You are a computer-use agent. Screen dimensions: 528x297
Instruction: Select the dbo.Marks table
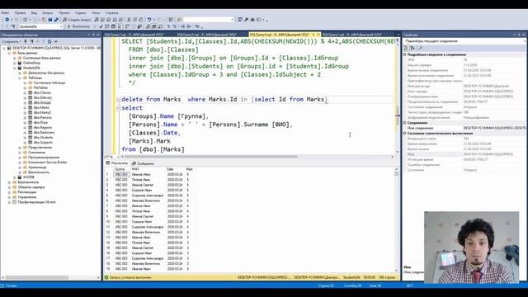click(41, 108)
